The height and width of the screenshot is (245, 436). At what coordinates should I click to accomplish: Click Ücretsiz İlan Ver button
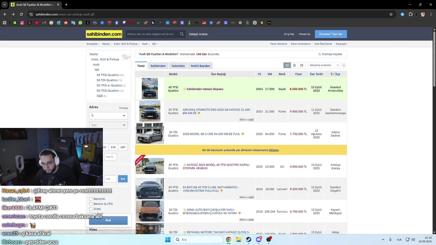tap(331, 34)
